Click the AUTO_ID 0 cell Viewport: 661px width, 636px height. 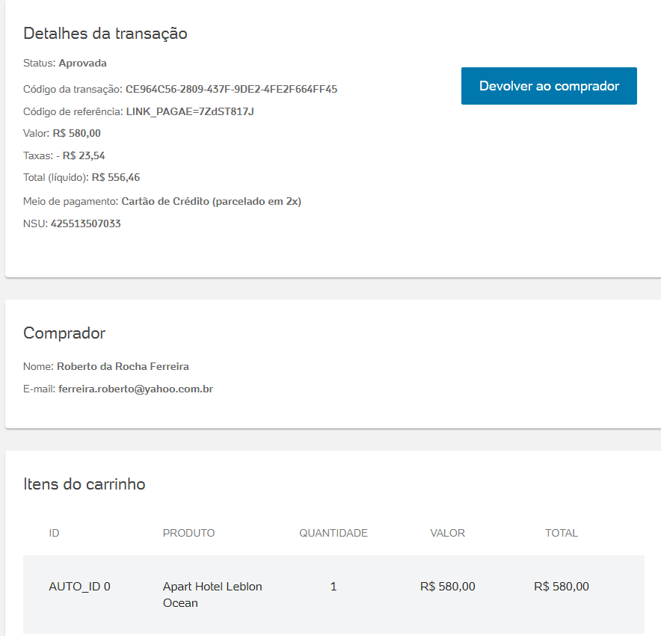(79, 587)
